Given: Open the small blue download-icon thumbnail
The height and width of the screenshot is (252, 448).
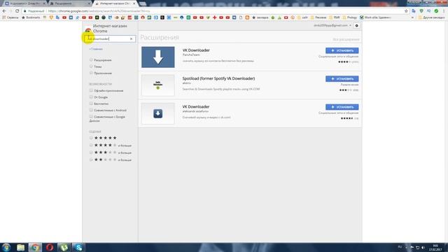Looking at the screenshot, I should tap(158, 113).
